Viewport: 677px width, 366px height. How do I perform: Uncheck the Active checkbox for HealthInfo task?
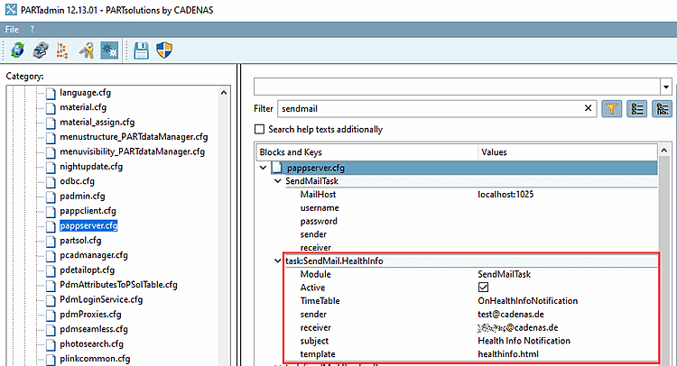[x=483, y=288]
